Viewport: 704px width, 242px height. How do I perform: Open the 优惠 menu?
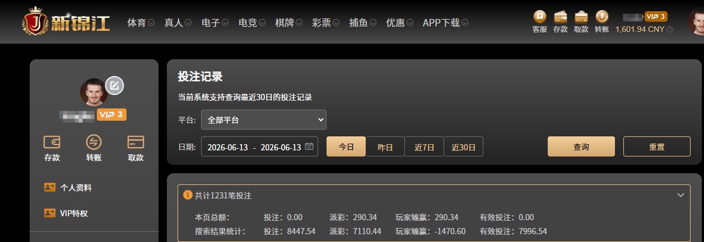tap(400, 22)
